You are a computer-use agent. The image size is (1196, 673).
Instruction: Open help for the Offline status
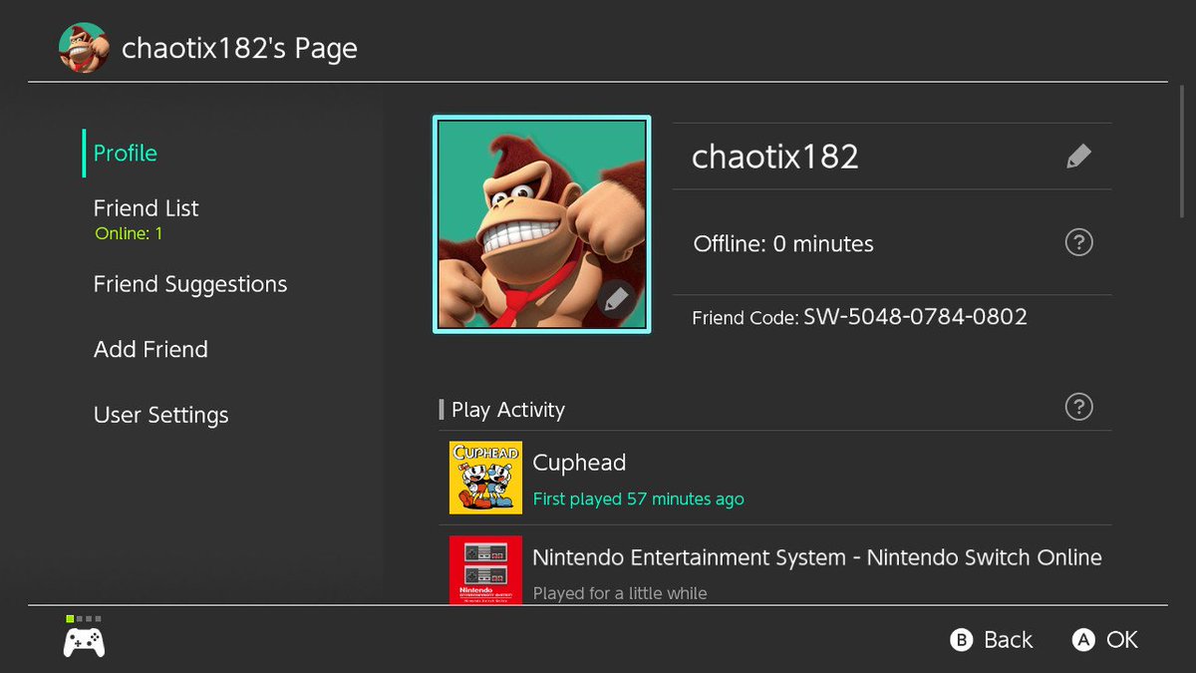point(1078,242)
